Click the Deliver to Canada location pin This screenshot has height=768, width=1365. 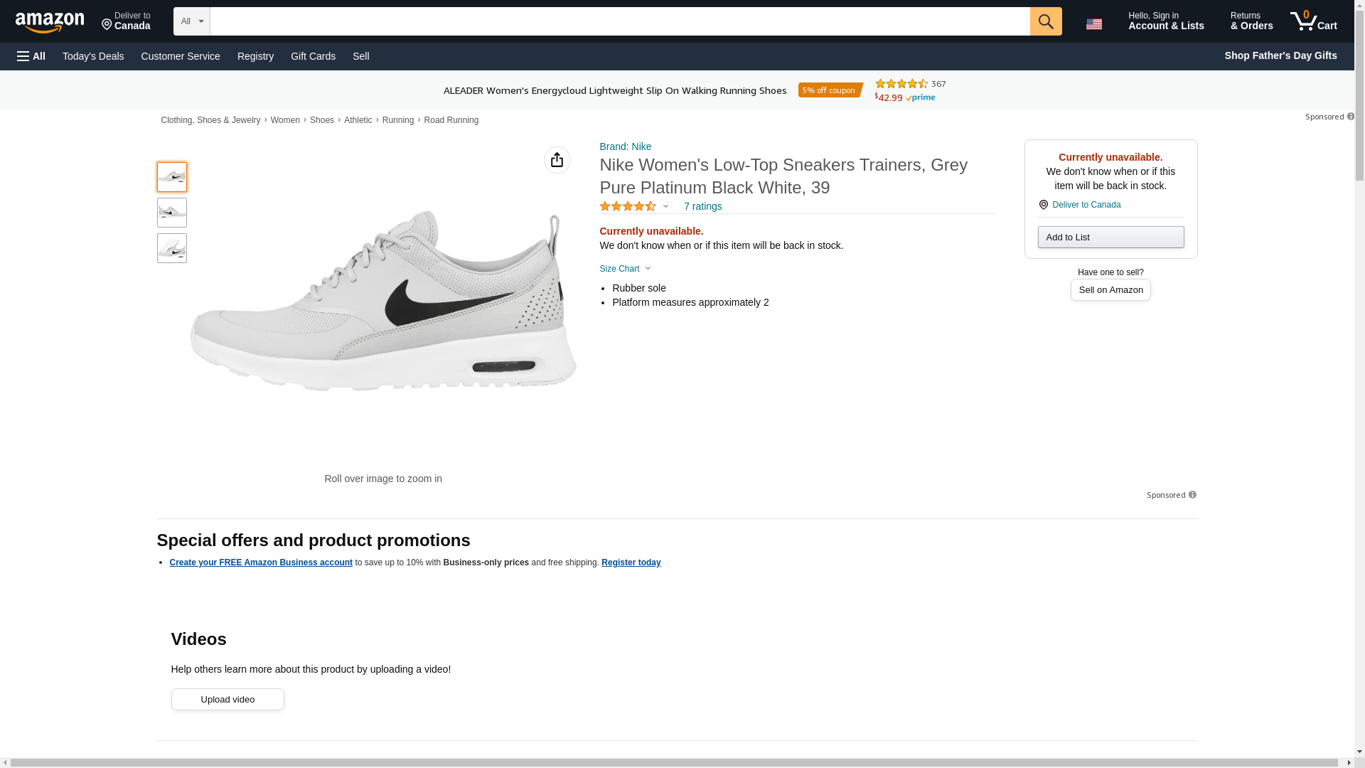point(1044,205)
